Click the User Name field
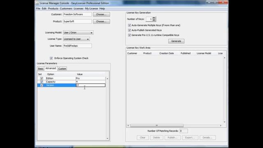Image resolution: width=263 pixels, height=148 pixels. point(77,46)
